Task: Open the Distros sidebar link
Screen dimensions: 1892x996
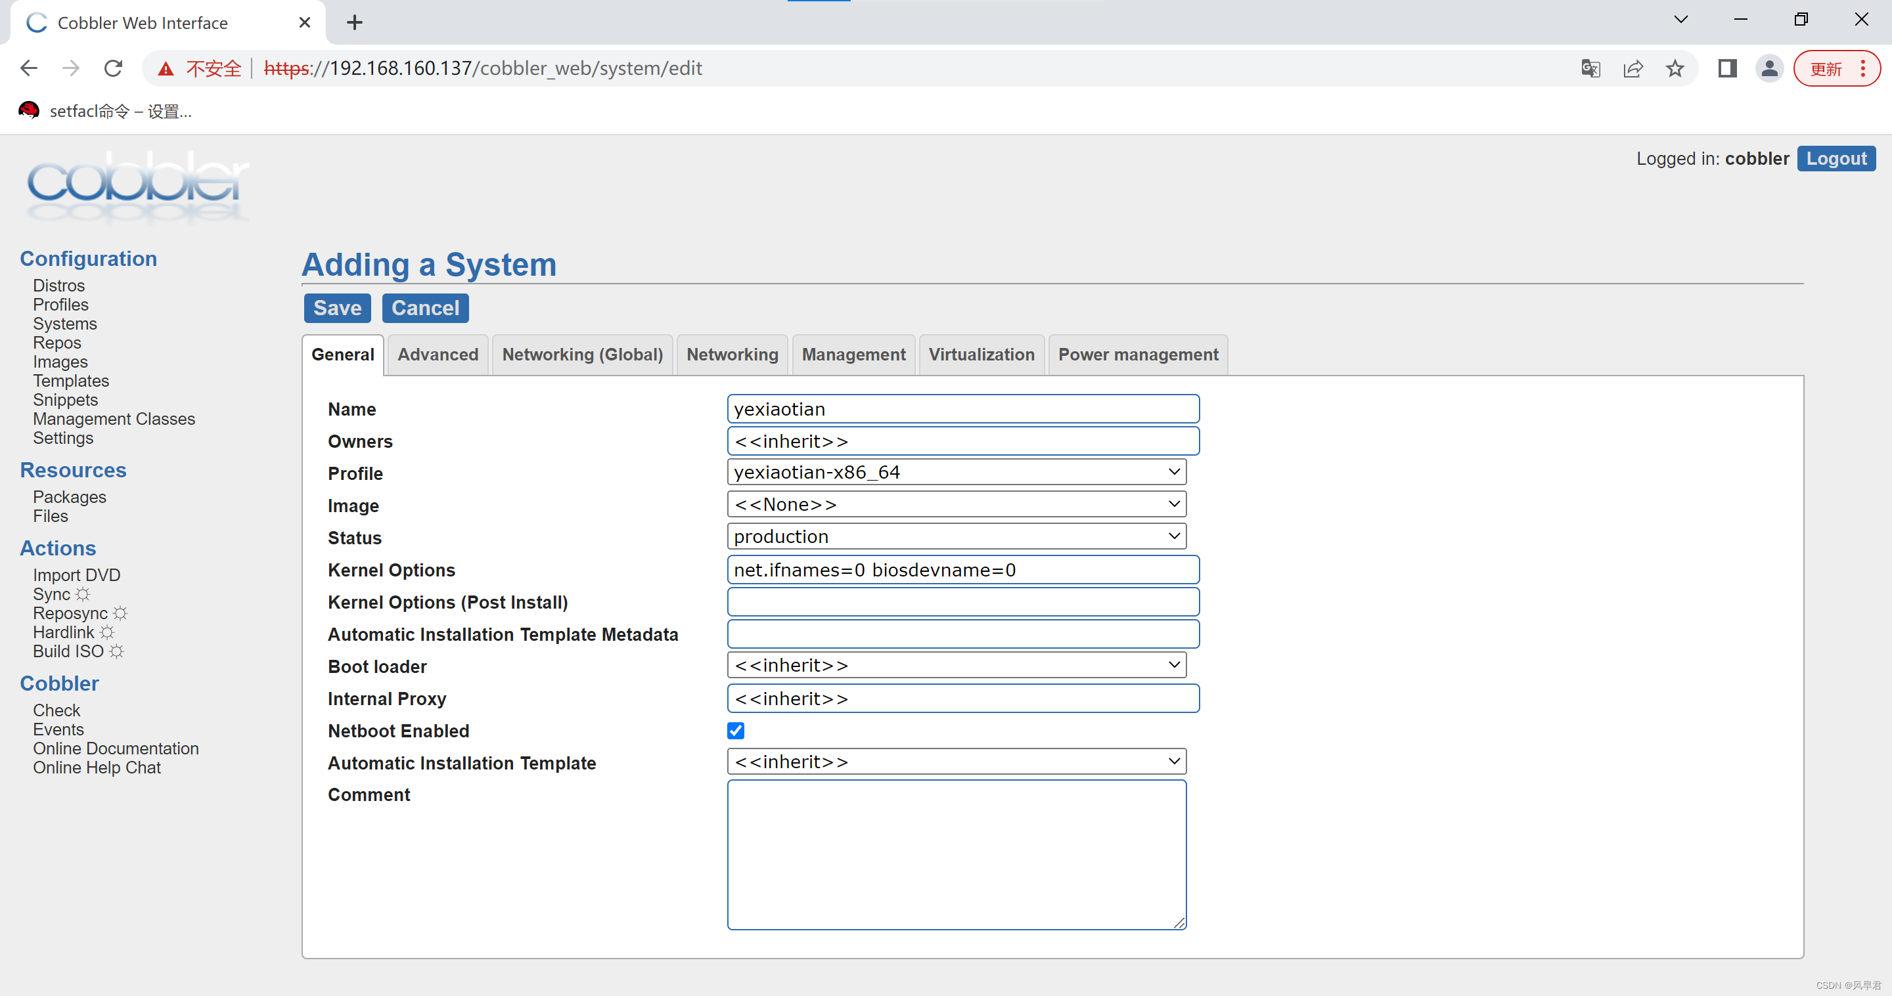Action: pos(58,286)
